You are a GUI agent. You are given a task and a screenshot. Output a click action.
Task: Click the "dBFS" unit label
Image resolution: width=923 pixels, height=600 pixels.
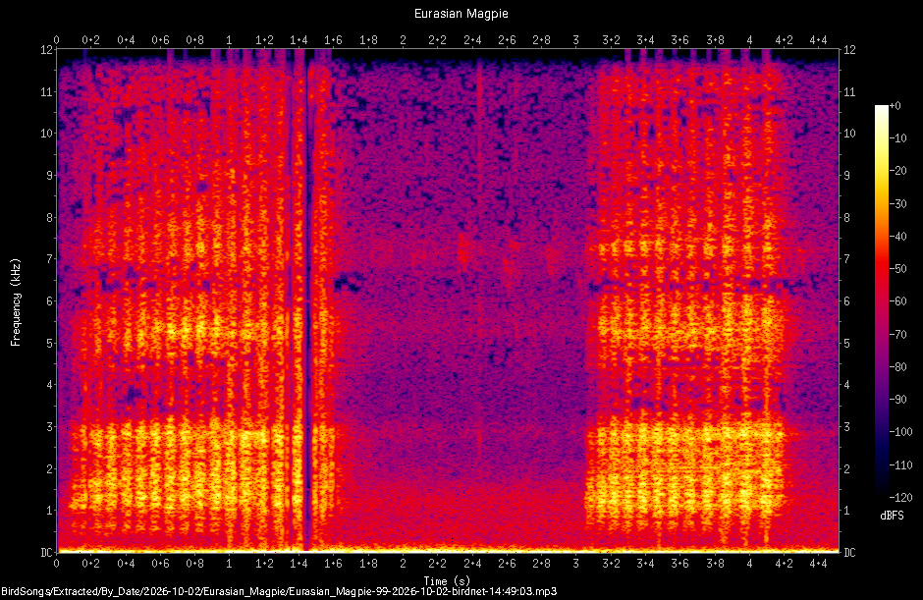pyautogui.click(x=892, y=516)
